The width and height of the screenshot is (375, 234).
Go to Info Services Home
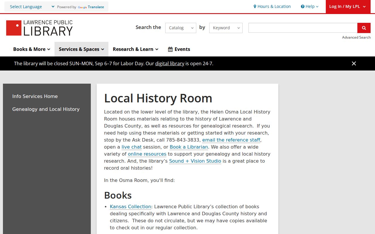[x=35, y=96]
